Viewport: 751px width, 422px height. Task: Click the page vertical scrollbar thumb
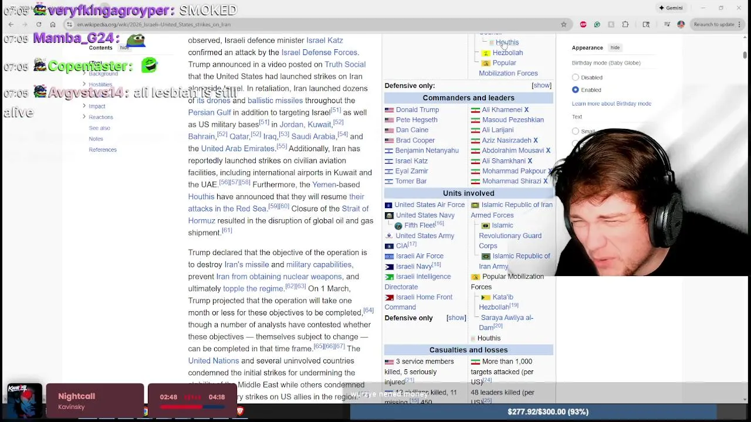click(745, 55)
